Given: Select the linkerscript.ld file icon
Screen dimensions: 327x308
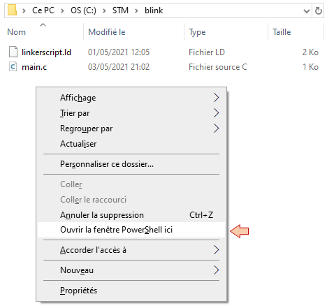Looking at the screenshot, I should (13, 52).
